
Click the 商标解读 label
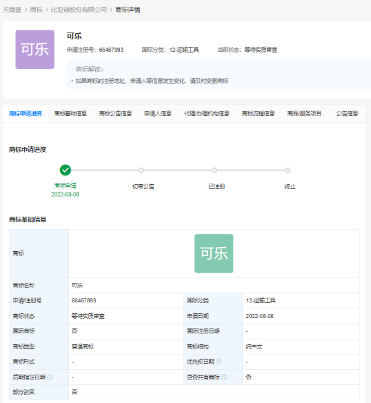click(x=89, y=70)
